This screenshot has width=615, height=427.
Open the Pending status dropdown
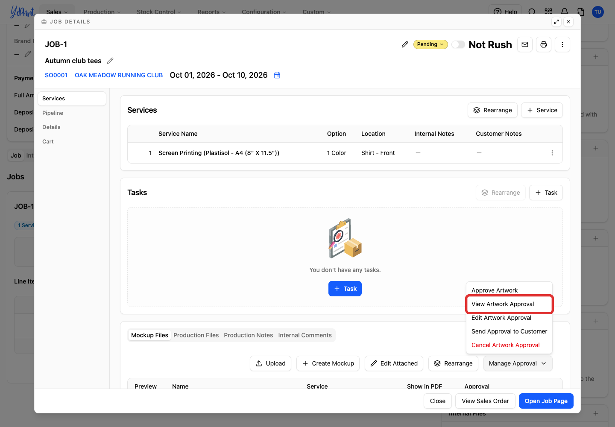tap(430, 44)
